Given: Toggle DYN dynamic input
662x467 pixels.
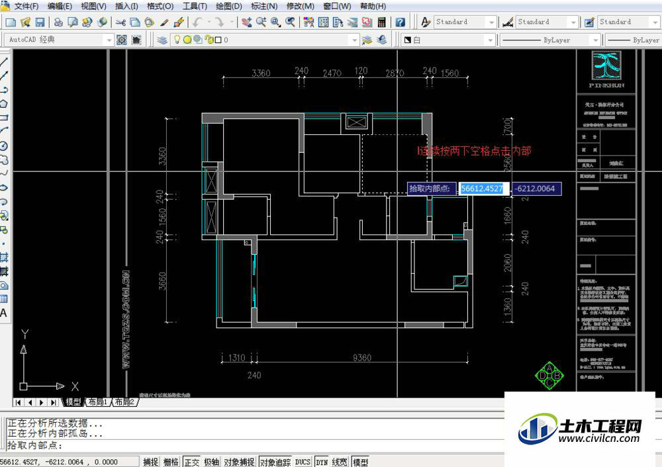Looking at the screenshot, I should click(x=322, y=462).
